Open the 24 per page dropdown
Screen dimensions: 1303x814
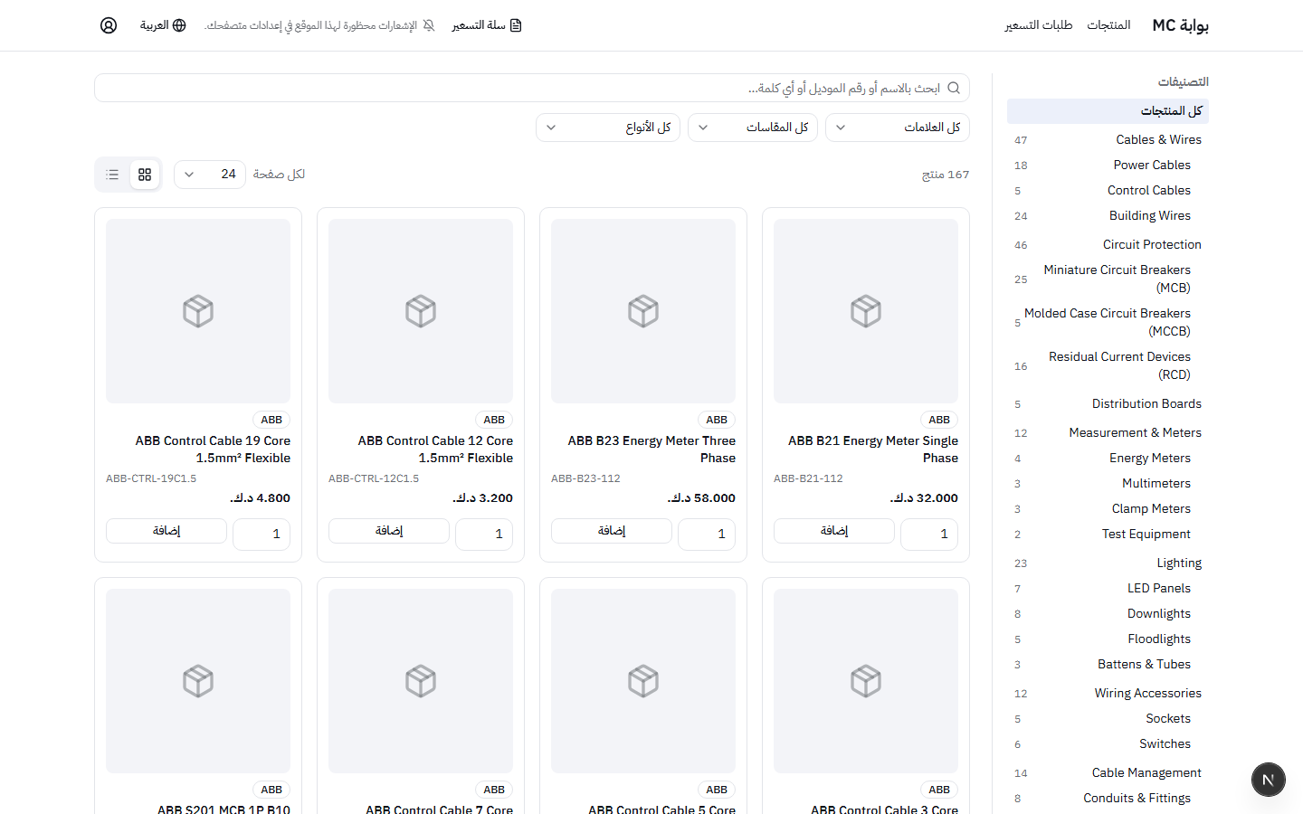pos(210,175)
